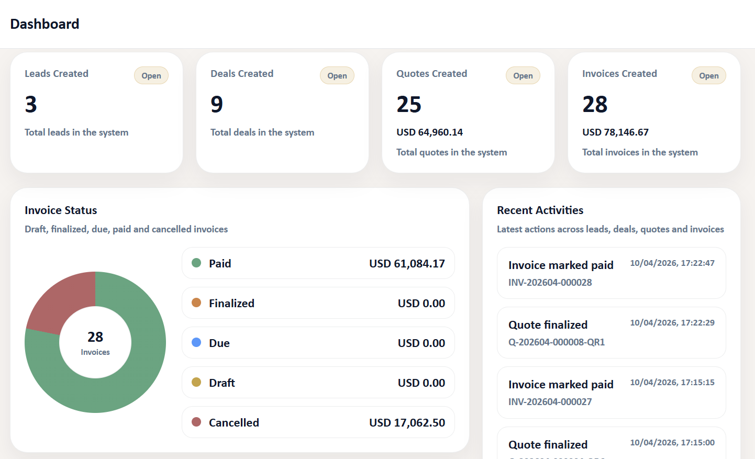
Task: Open invoice link INV-202604-000028
Action: [x=550, y=283]
